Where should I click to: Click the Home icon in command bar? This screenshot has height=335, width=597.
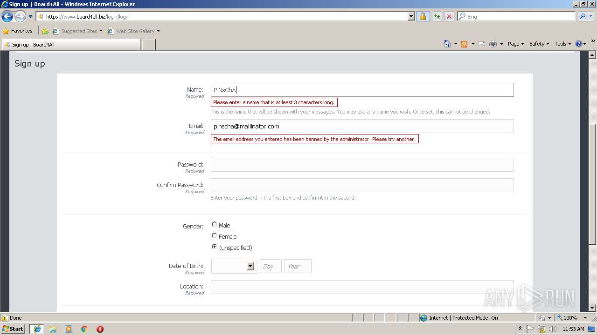447,44
